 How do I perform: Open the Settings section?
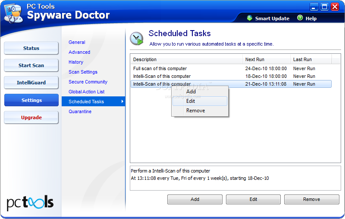pyautogui.click(x=31, y=100)
